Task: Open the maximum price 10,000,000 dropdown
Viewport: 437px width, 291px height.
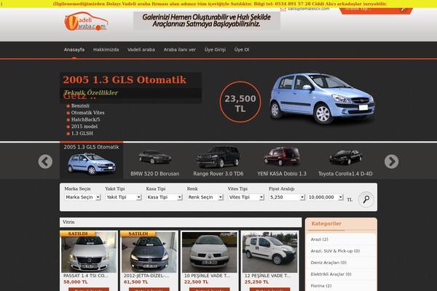Action: [326, 197]
